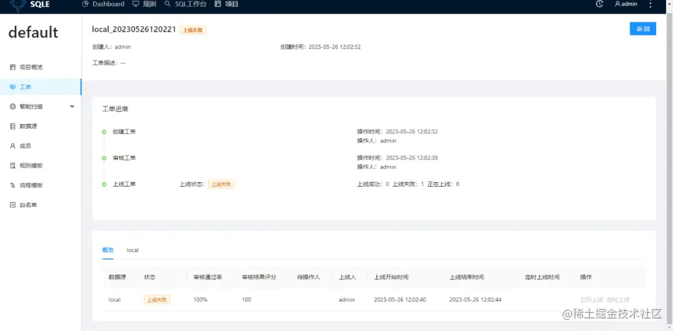Image resolution: width=673 pixels, height=331 pixels.
Task: Click the 创建工单 step circle
Action: click(104, 132)
